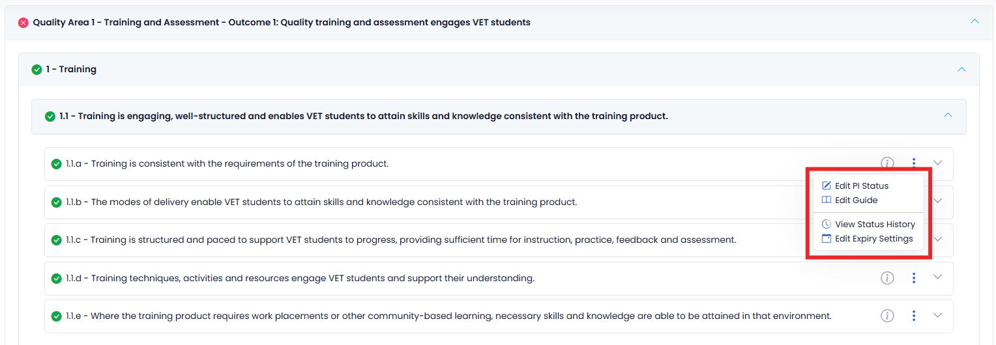Expand row 1.1.a chevron
996x345 pixels.
coord(937,163)
